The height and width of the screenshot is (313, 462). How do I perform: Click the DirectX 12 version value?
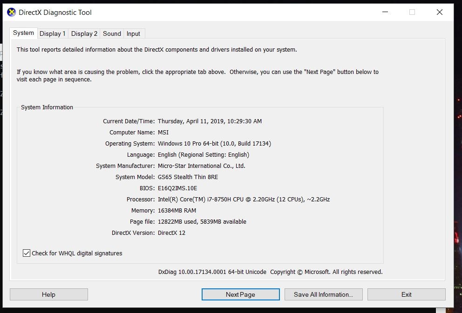[171, 233]
